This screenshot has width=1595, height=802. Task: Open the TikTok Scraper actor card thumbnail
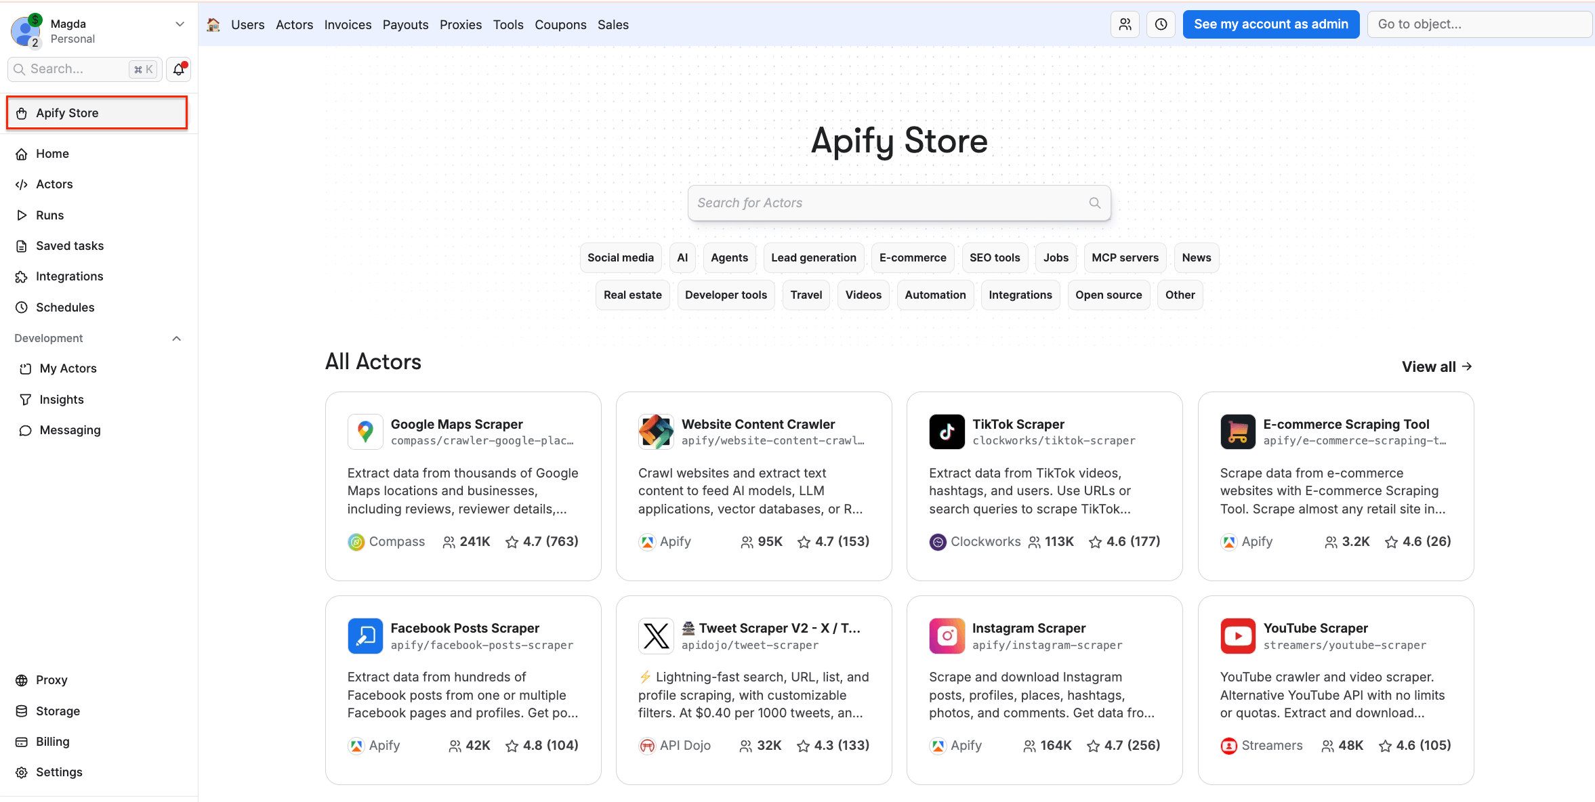point(947,431)
